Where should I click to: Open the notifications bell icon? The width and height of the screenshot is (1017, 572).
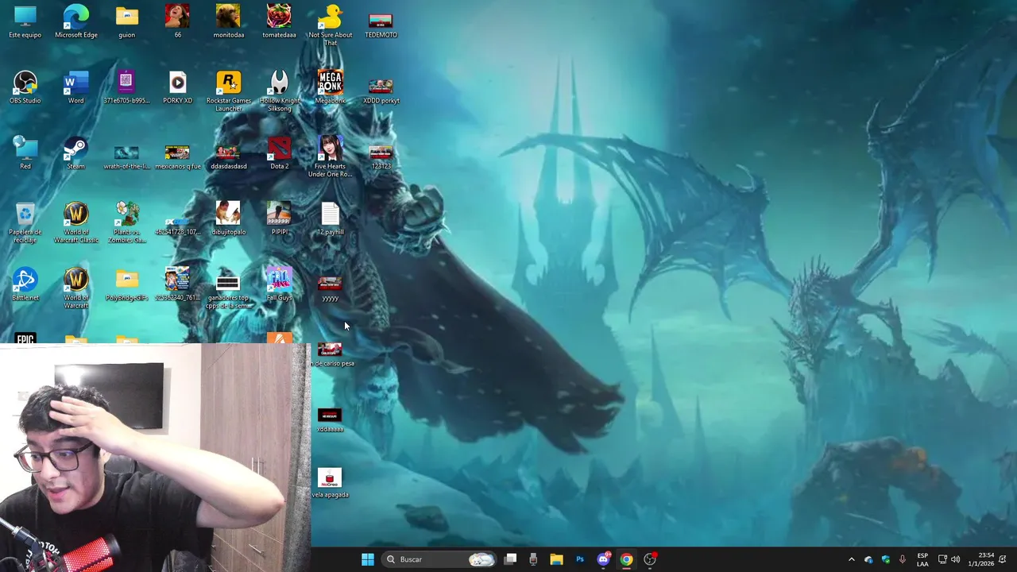point(1003,559)
